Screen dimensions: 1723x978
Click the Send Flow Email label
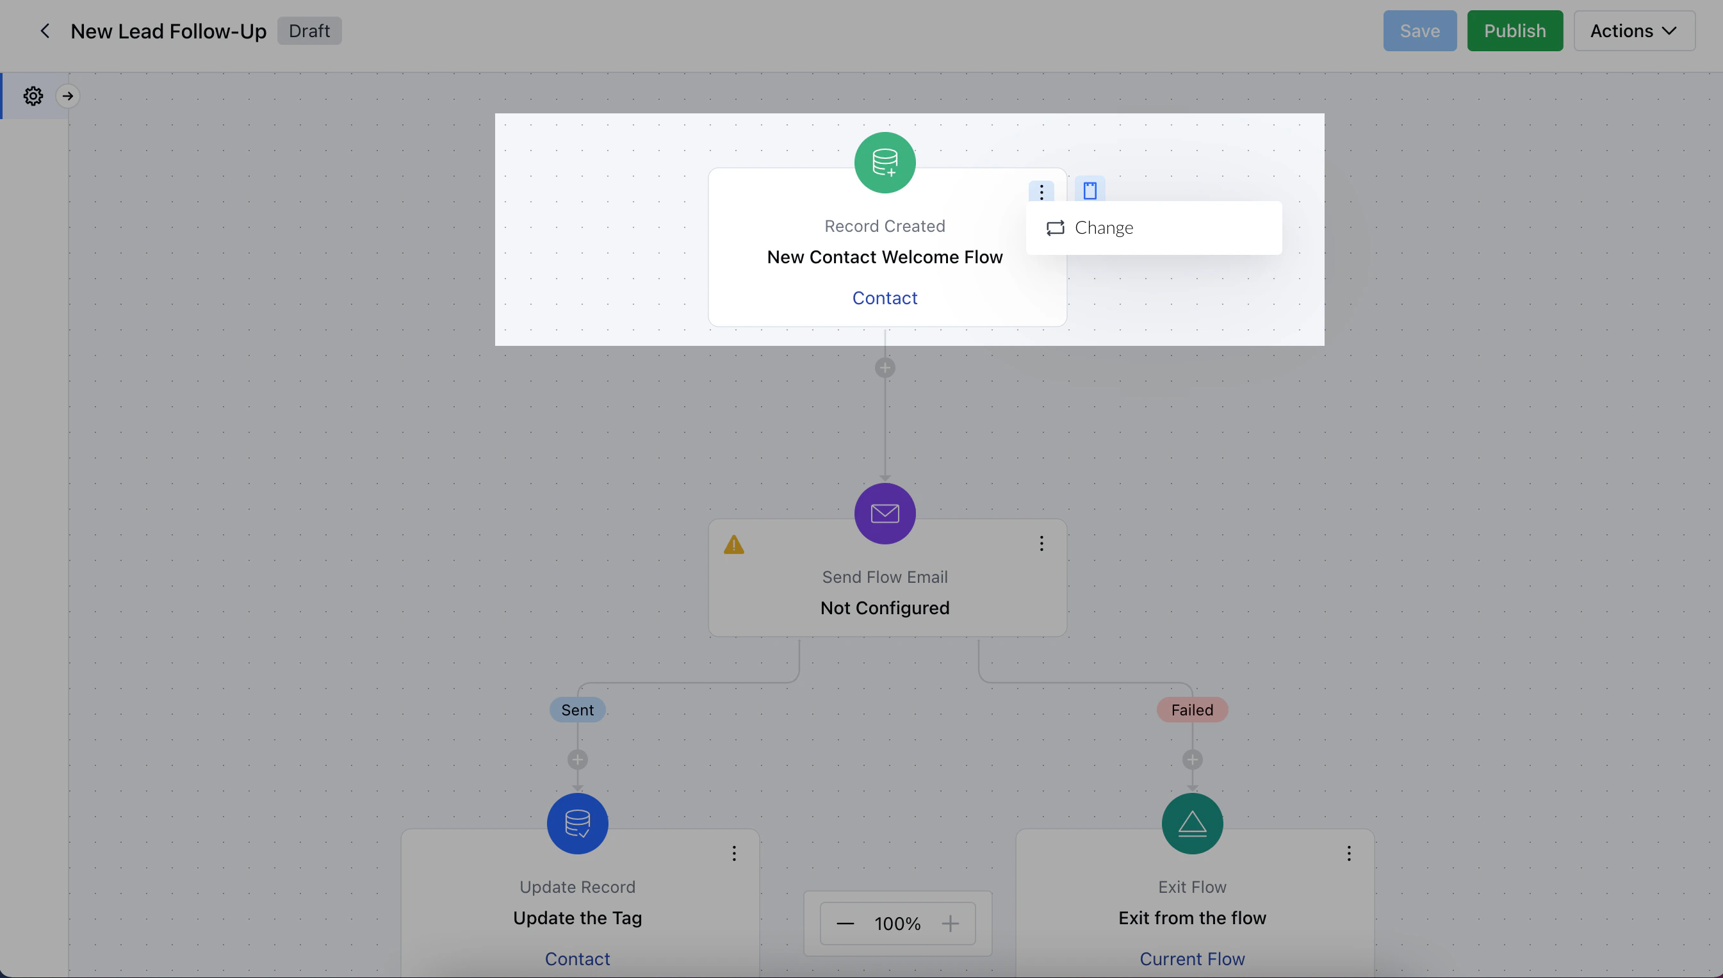[885, 577]
